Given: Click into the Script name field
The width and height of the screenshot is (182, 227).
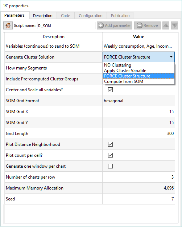Looking at the screenshot, I should [x=66, y=25].
